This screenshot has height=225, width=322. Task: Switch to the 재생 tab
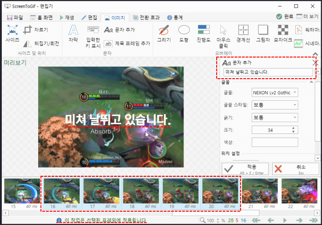pyautogui.click(x=67, y=17)
